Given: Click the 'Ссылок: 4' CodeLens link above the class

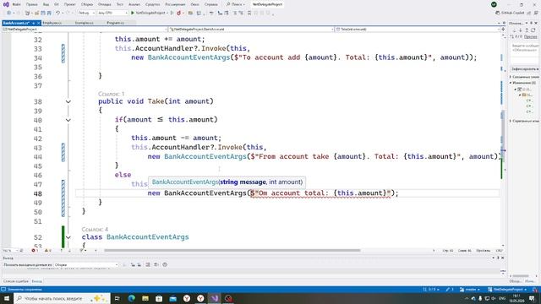Looking at the screenshot, I should pos(95,229).
